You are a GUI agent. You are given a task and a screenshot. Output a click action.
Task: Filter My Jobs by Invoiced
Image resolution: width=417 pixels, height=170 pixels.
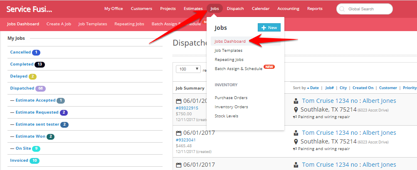click(x=19, y=160)
